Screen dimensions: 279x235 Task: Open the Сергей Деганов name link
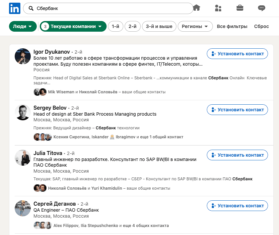click(x=54, y=204)
